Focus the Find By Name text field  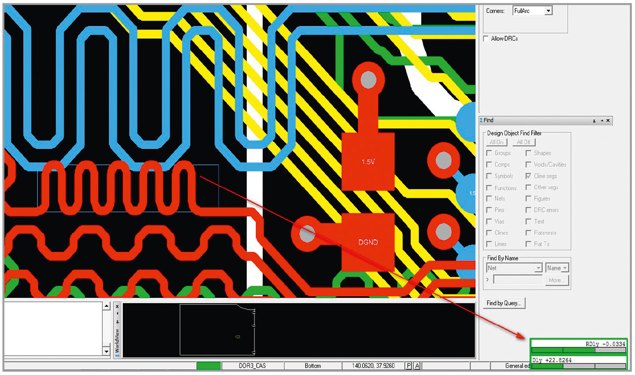click(518, 280)
